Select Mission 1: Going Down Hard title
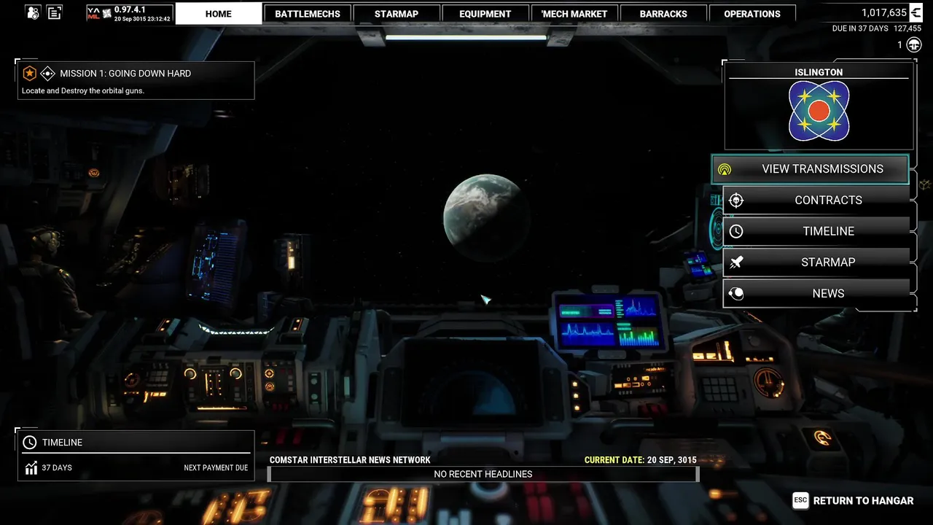This screenshot has height=525, width=933. pyautogui.click(x=125, y=74)
